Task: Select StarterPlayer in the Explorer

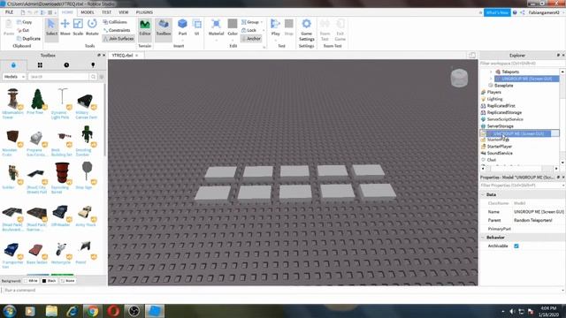Action: [499, 147]
